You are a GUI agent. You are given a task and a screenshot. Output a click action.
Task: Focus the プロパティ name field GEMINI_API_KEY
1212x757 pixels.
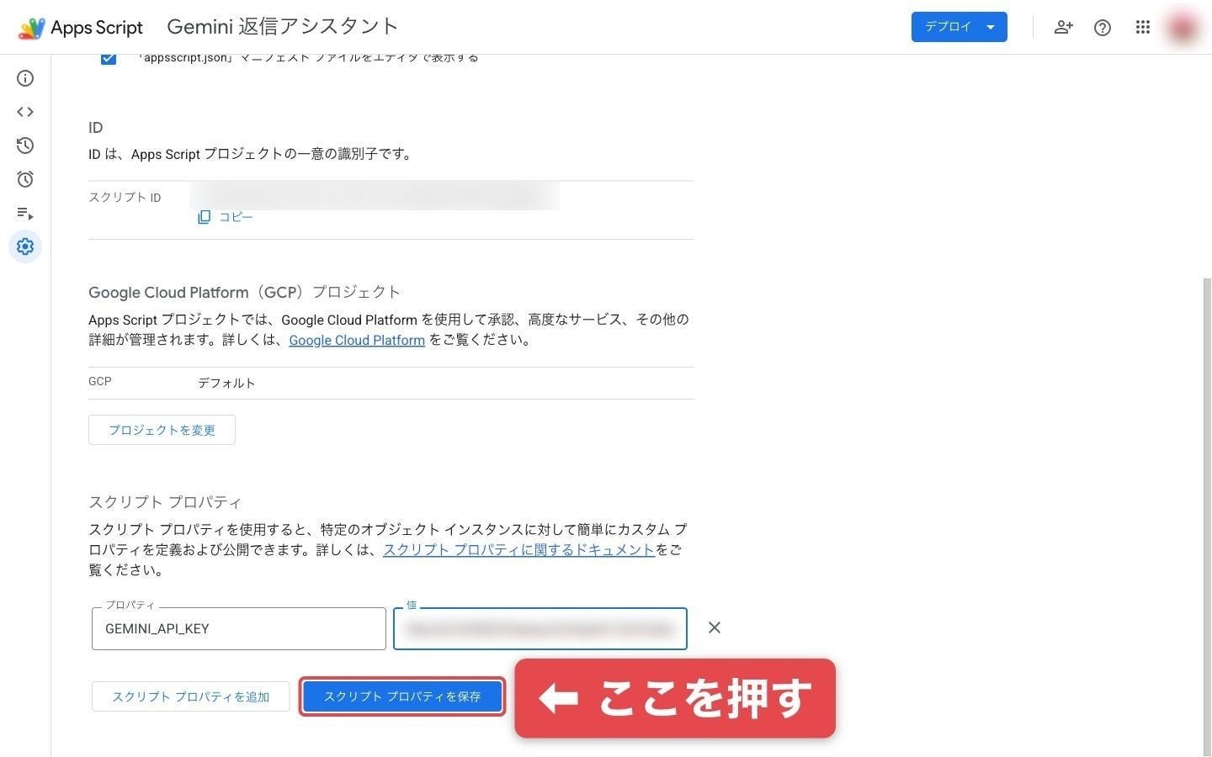tap(239, 628)
